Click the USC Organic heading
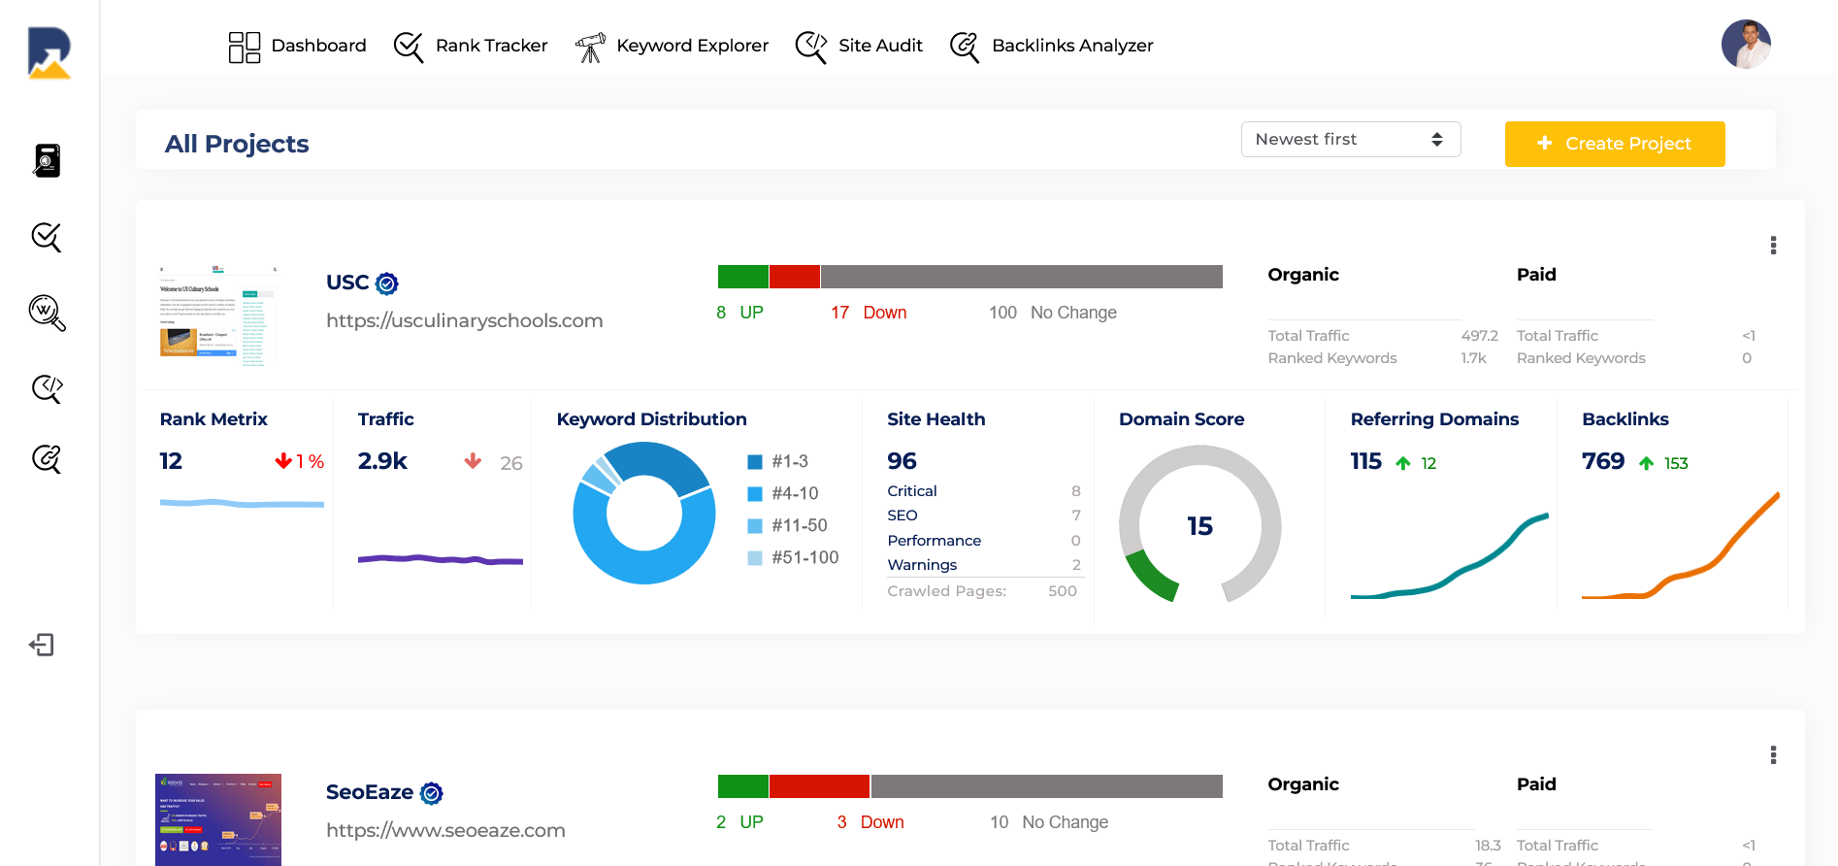The width and height of the screenshot is (1838, 866). 1303,275
